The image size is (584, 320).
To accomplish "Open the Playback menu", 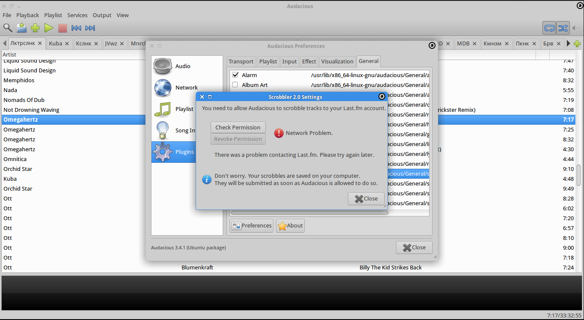I will pyautogui.click(x=27, y=15).
